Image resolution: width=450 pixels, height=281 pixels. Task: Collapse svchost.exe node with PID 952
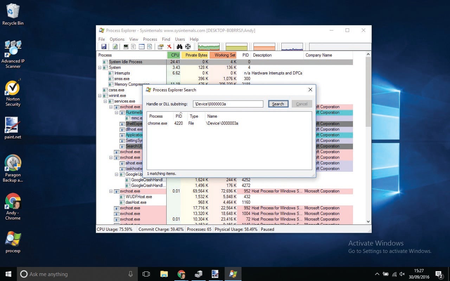pyautogui.click(x=111, y=191)
